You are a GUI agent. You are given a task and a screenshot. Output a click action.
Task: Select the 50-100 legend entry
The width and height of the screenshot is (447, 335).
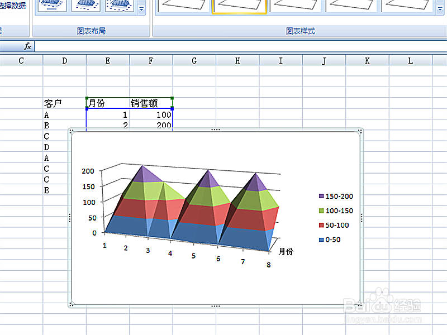tap(334, 225)
